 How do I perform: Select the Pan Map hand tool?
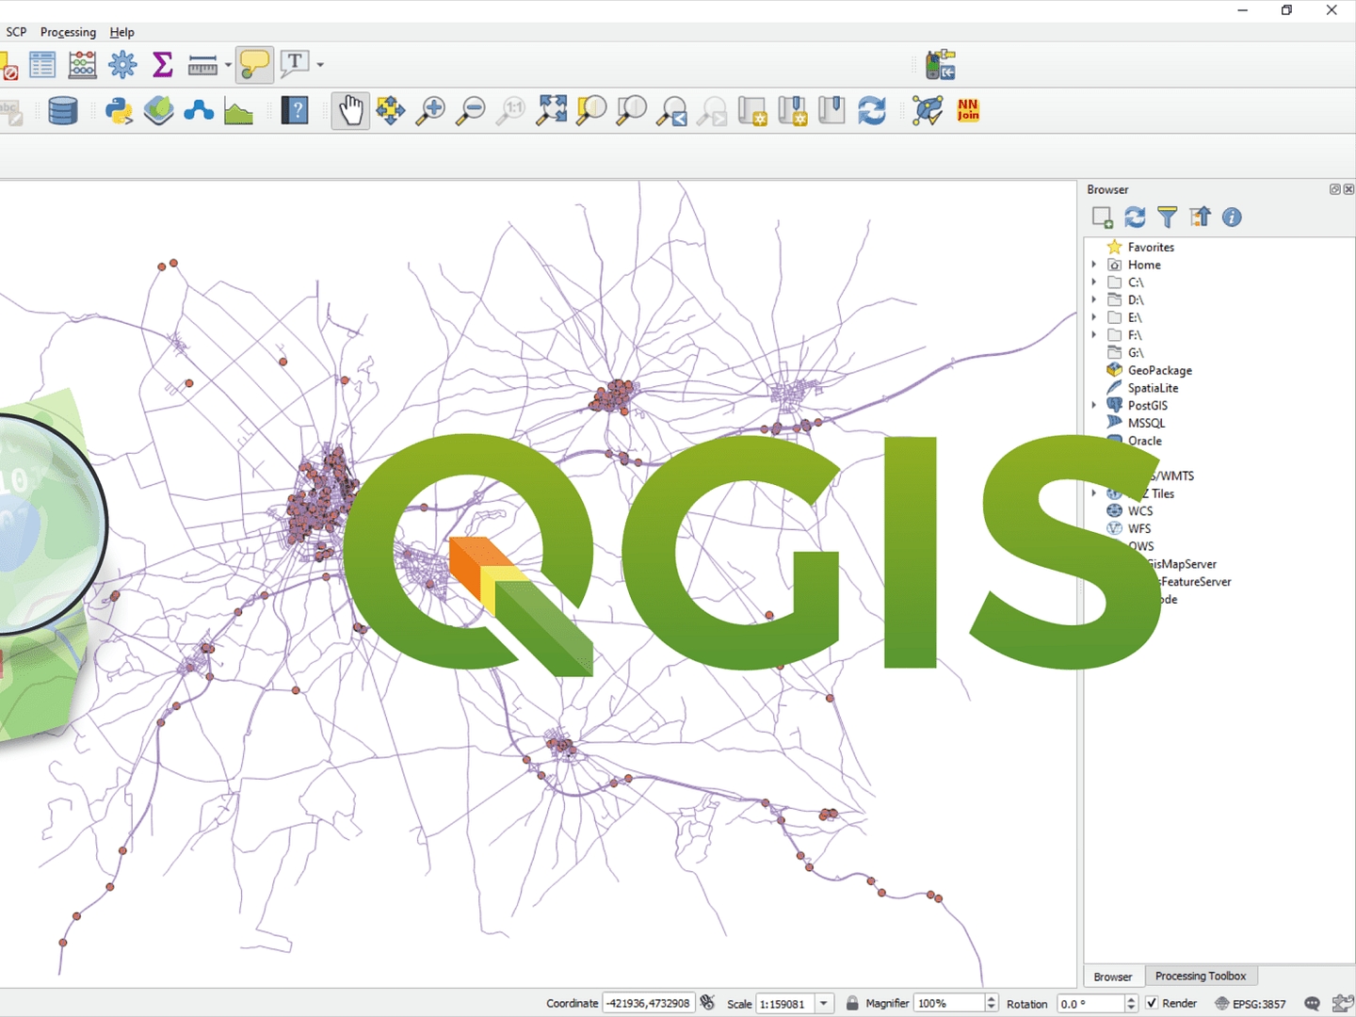350,111
